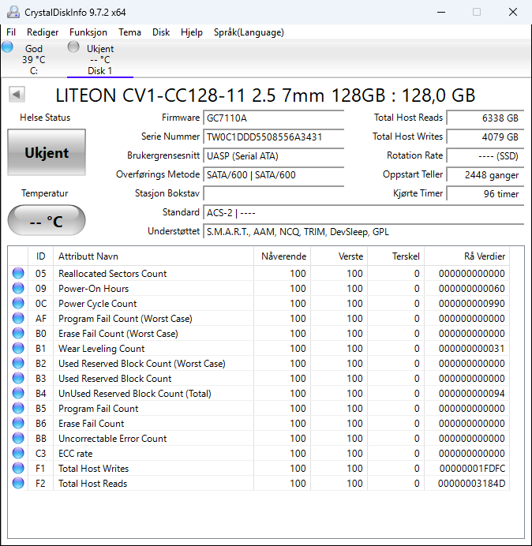The image size is (532, 546).
Task: Open the Fil menu
Action: (x=11, y=32)
